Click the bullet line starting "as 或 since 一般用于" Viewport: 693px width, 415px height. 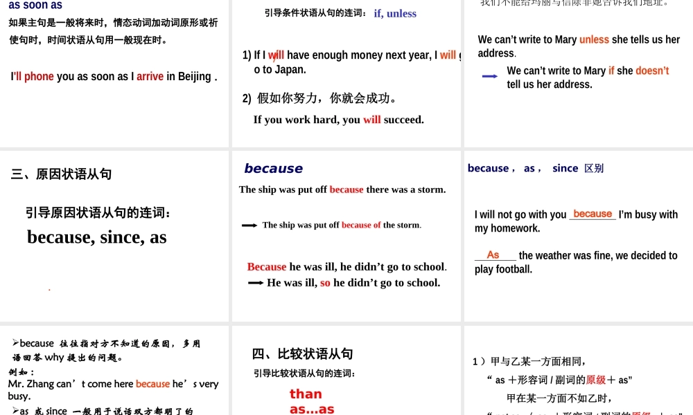coord(103,411)
